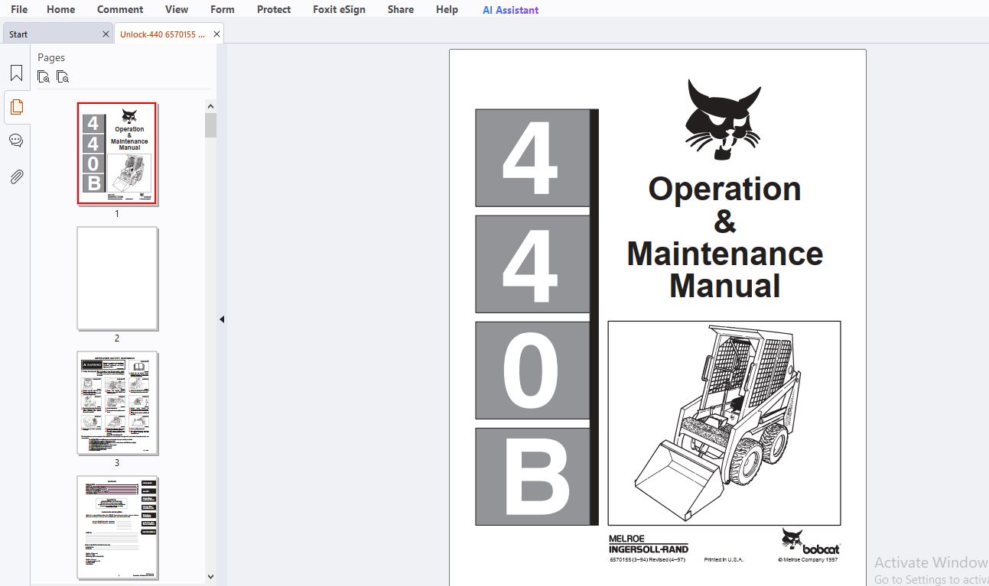Open the Share menu
This screenshot has width=989, height=586.
401,9
